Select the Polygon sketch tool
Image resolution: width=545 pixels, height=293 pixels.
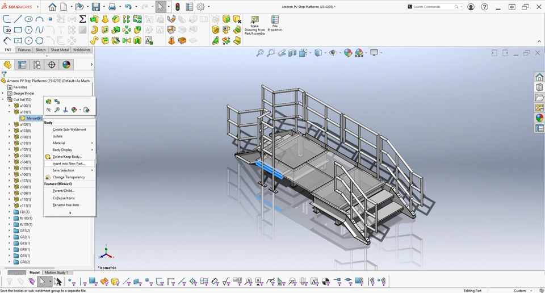28,30
